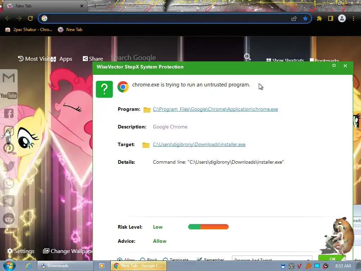Viewport: 361px width, 271px height.
Task: Click the Google Chrome description text
Action: (170, 127)
